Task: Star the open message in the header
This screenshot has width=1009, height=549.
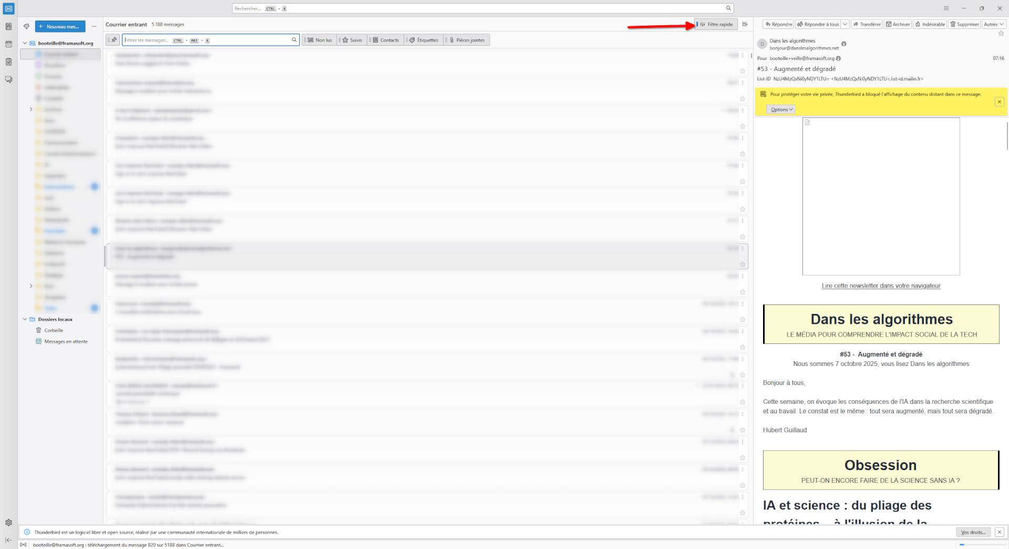Action: pyautogui.click(x=1001, y=34)
